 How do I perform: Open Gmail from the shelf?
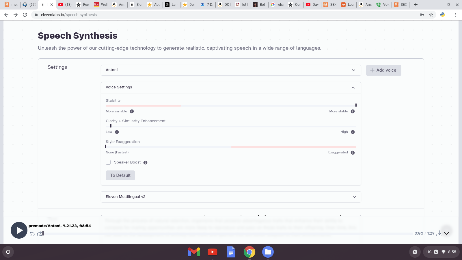194,252
